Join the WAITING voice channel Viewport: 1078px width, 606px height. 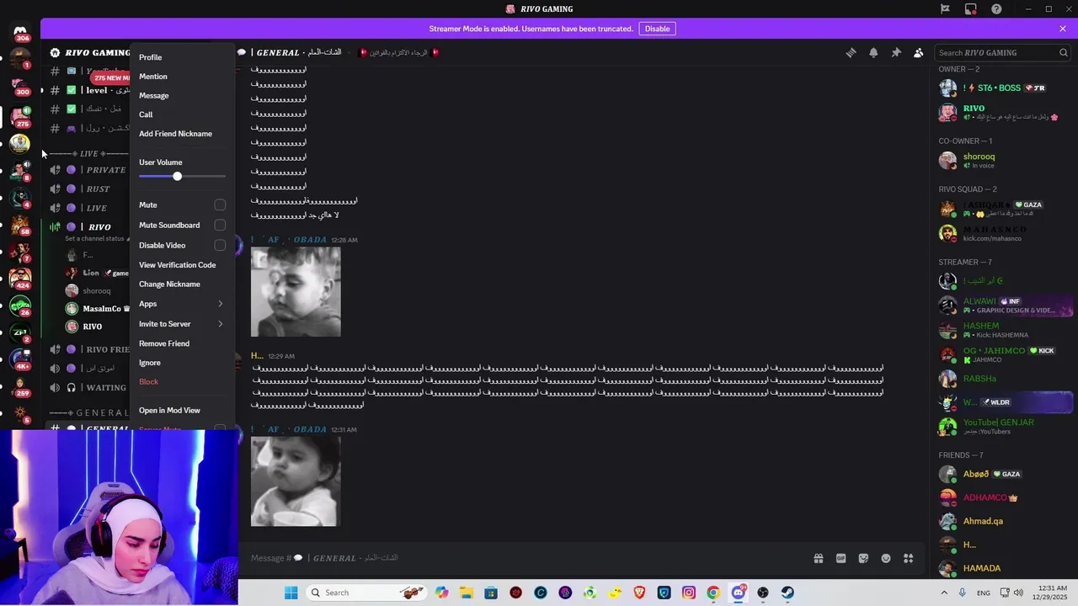pos(88,388)
